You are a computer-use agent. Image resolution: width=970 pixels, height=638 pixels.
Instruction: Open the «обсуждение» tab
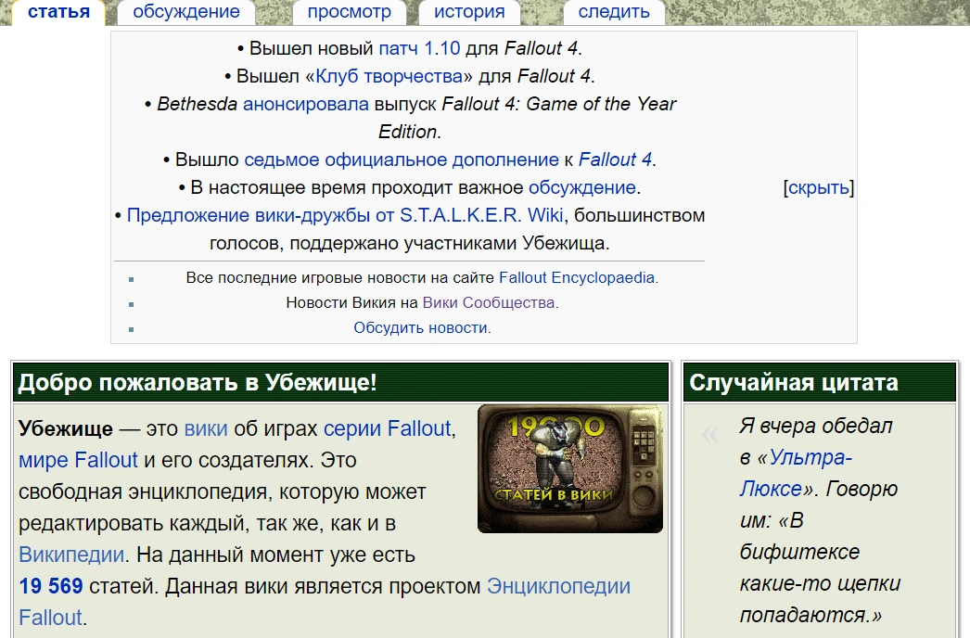tap(186, 12)
